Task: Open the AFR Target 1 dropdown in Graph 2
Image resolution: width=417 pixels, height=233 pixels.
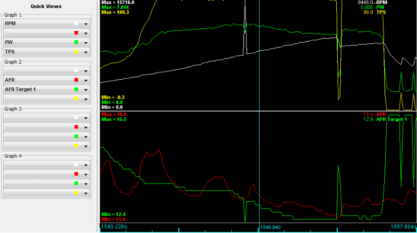Action: click(x=84, y=89)
